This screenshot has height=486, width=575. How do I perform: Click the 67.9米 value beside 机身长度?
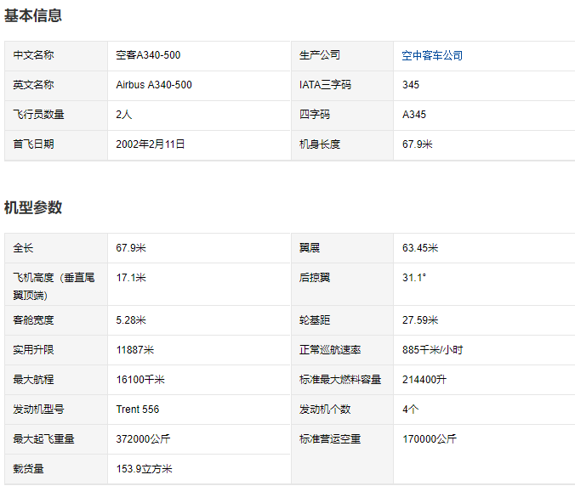pos(418,144)
